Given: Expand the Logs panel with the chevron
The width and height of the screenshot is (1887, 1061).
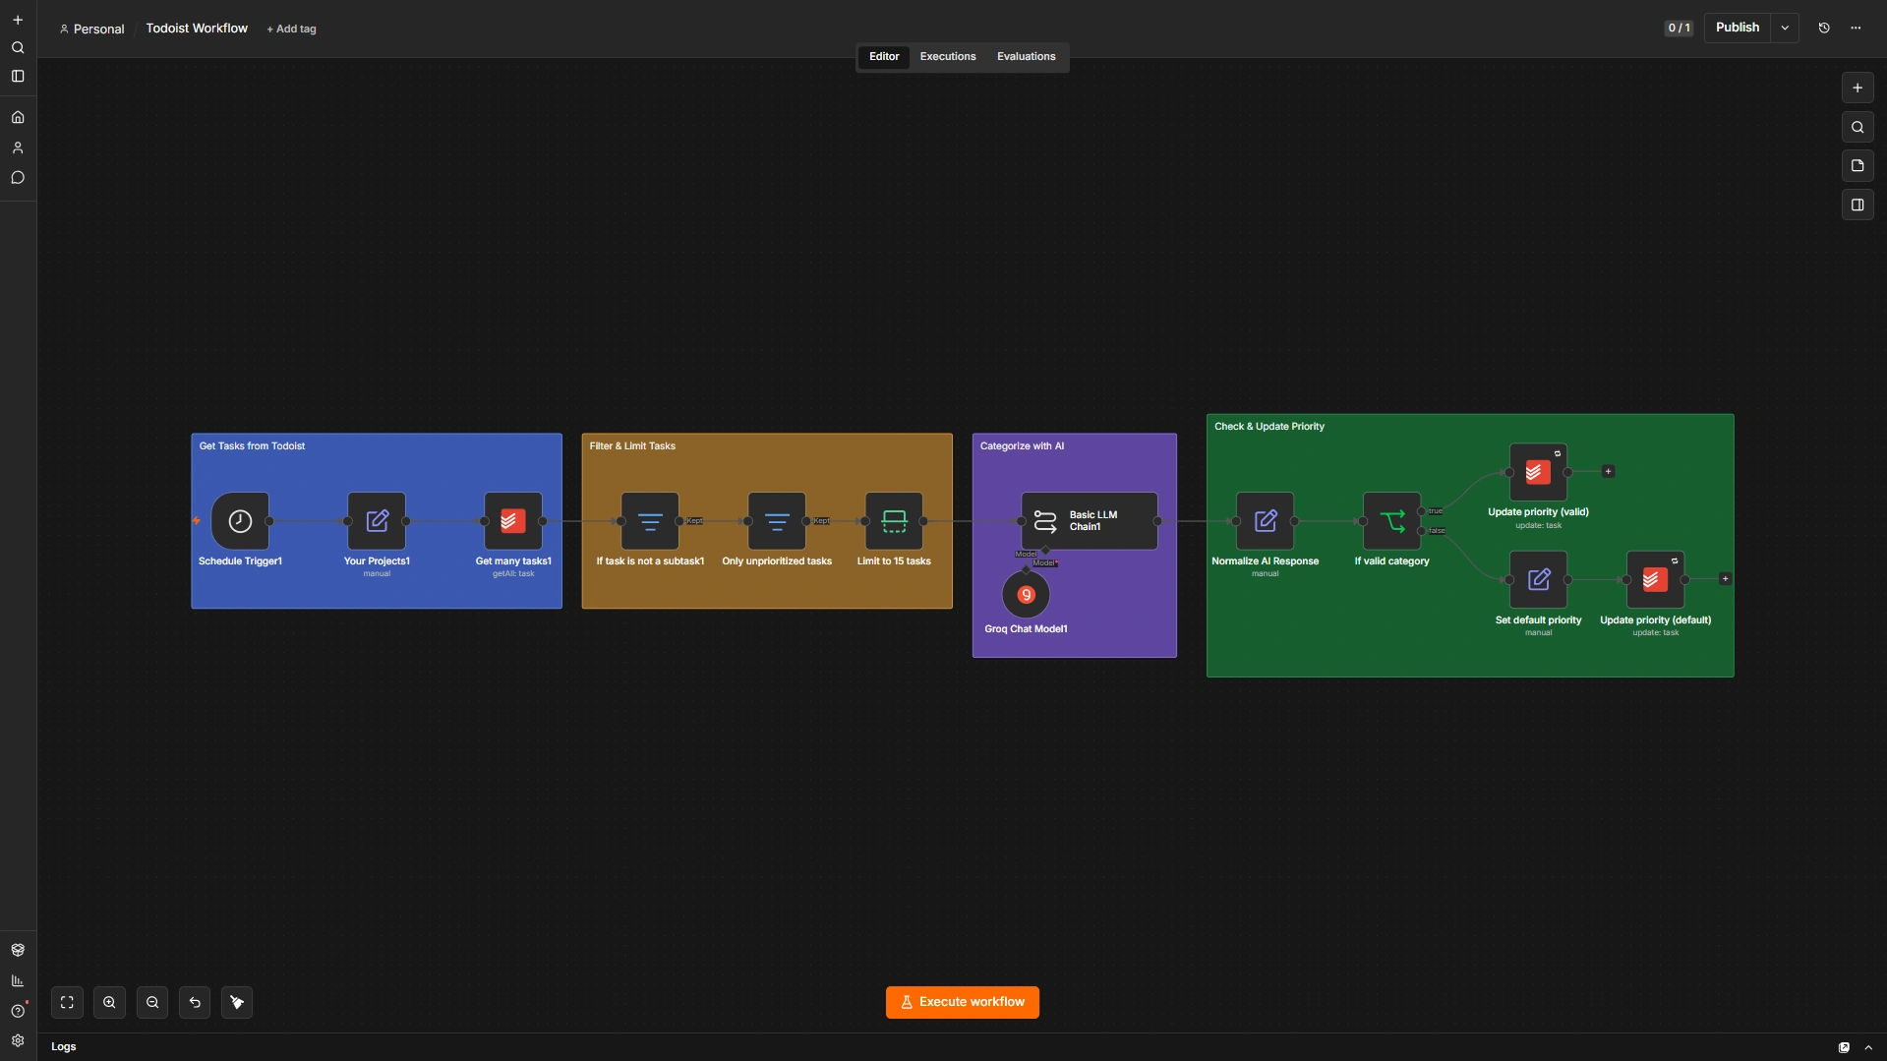Looking at the screenshot, I should [x=1868, y=1047].
